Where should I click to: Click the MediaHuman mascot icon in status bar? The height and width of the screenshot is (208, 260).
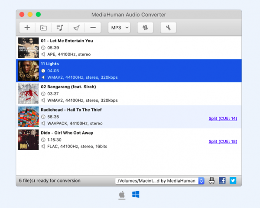coord(212,180)
